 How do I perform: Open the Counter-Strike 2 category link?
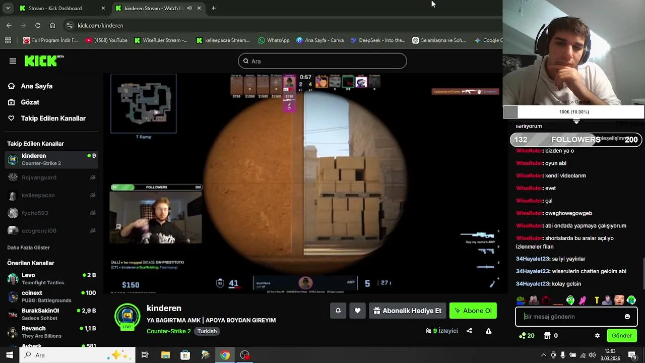168,331
